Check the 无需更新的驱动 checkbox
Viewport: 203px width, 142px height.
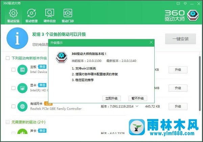8,122
